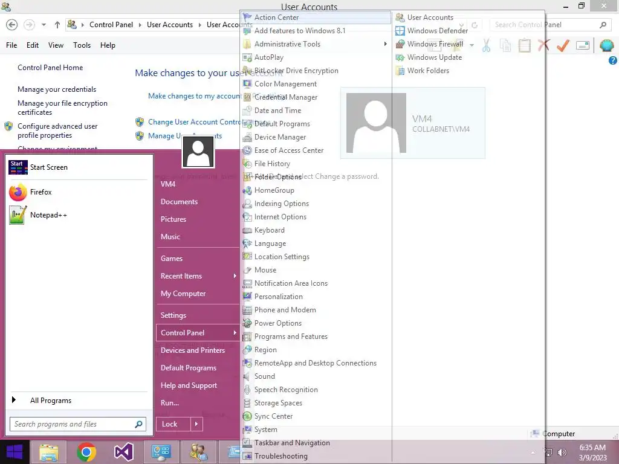Click the Color Management icon
The width and height of the screenshot is (619, 464).
point(247,84)
